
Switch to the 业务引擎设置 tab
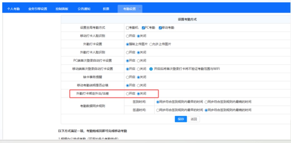click(x=38, y=9)
